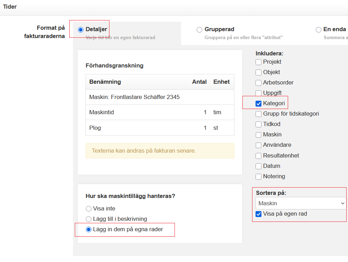Check the Maskin include checkbox
The height and width of the screenshot is (262, 348).
pyautogui.click(x=258, y=135)
